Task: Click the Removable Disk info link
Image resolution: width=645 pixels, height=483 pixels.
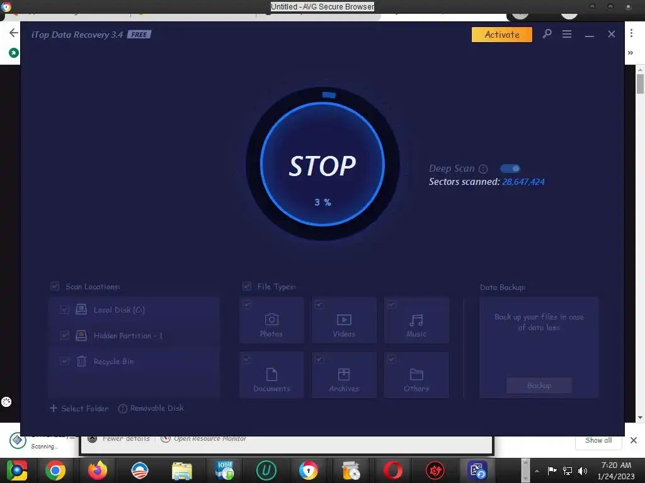Action: [151, 408]
